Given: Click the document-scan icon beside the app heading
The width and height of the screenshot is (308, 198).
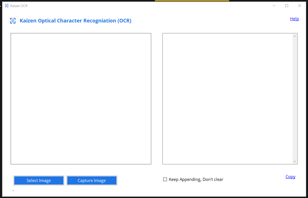Looking at the screenshot, I should 13,21.
